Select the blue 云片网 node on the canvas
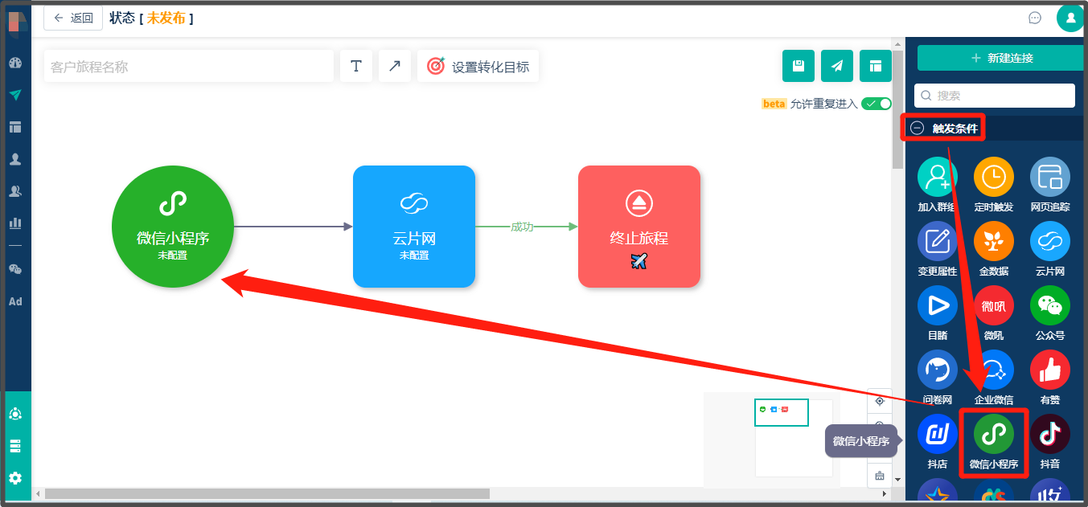The image size is (1088, 507). click(414, 227)
